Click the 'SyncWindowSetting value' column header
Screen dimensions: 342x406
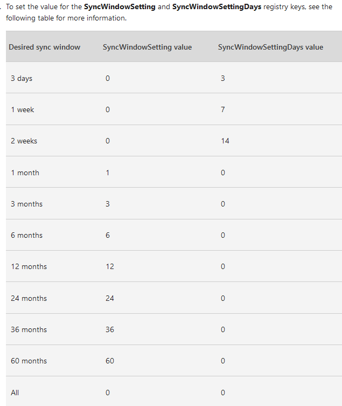[147, 47]
